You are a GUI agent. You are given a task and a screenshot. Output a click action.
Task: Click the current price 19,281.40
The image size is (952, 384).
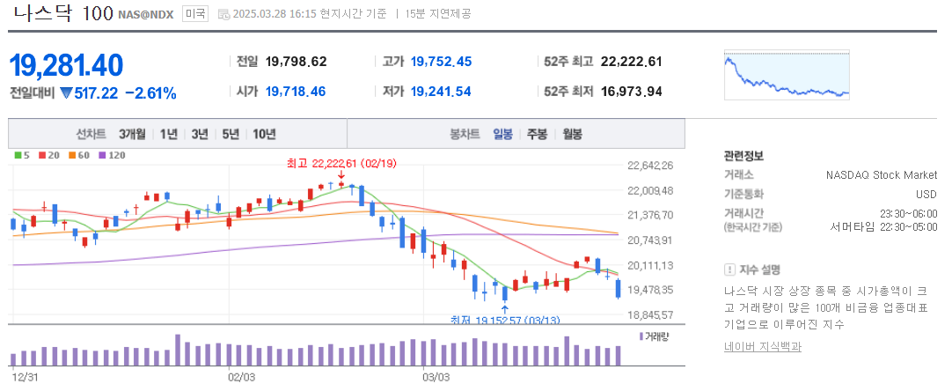[x=67, y=65]
